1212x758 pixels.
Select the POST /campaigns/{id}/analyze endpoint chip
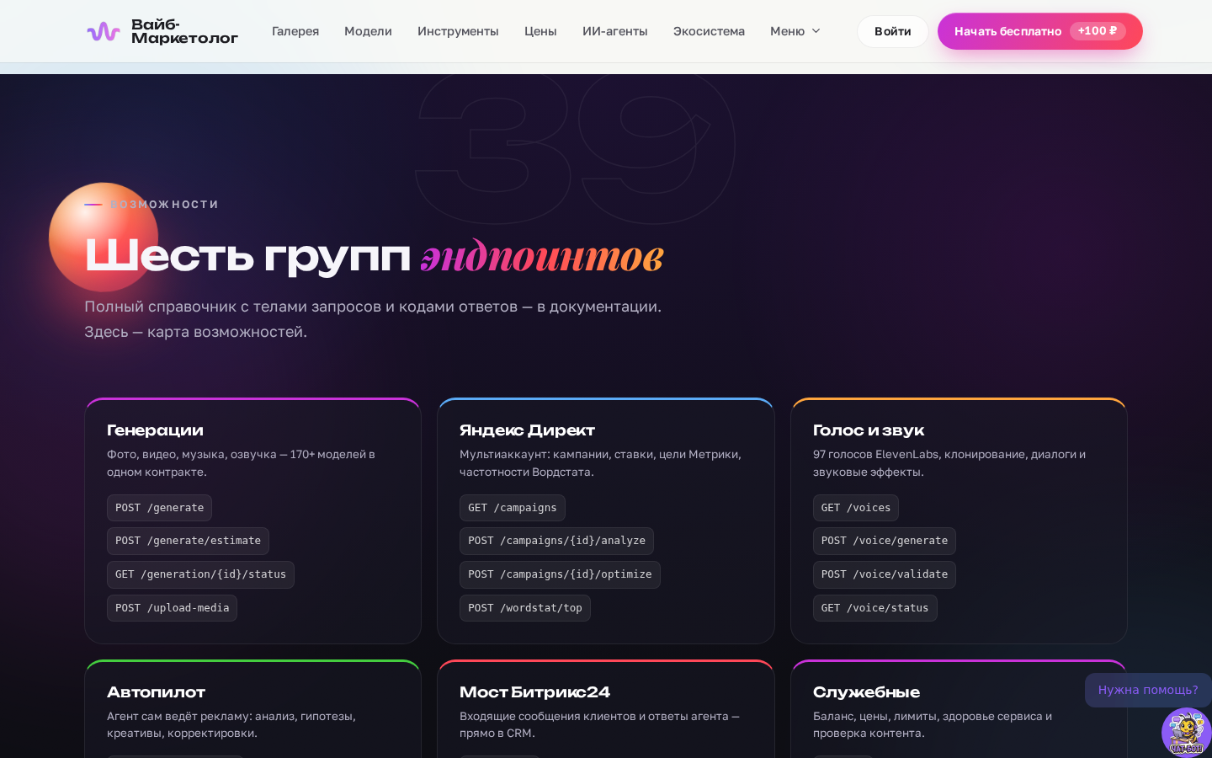pyautogui.click(x=556, y=541)
